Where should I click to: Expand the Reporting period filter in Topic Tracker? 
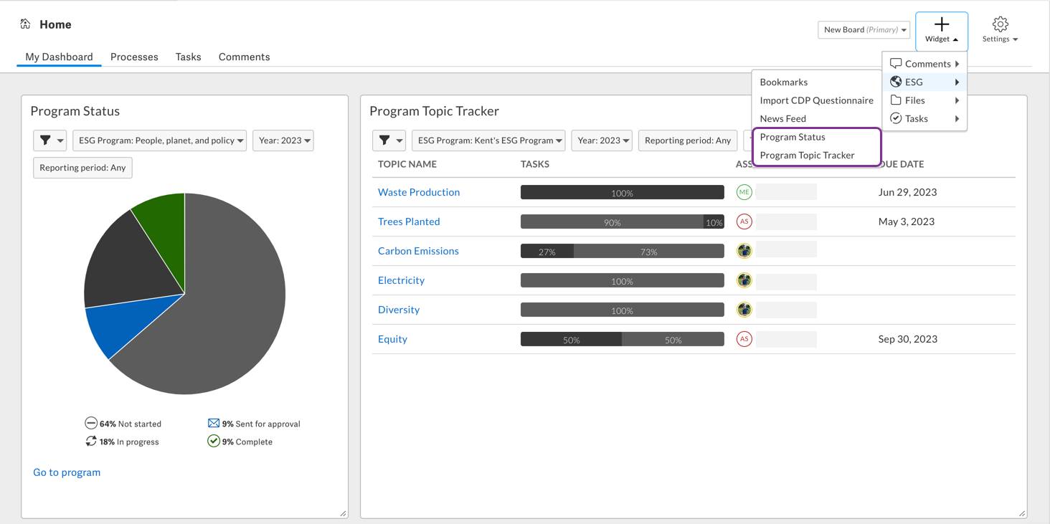(x=687, y=140)
